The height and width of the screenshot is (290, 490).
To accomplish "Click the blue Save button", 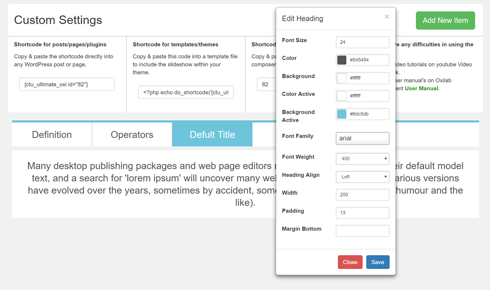I will pos(377,262).
